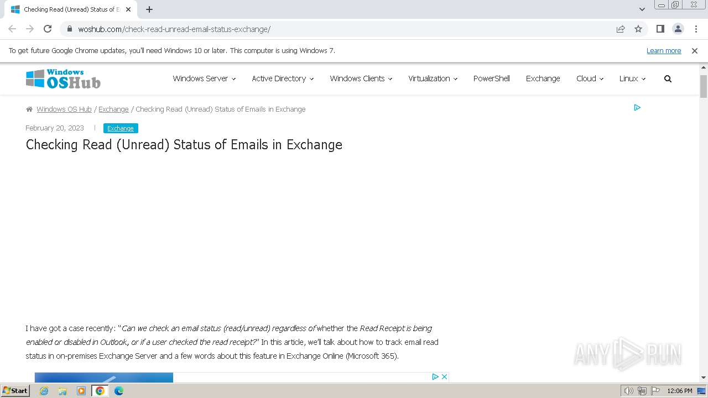708x398 pixels.
Task: Close the Checking Read (Unread) Status tab
Action: point(128,9)
